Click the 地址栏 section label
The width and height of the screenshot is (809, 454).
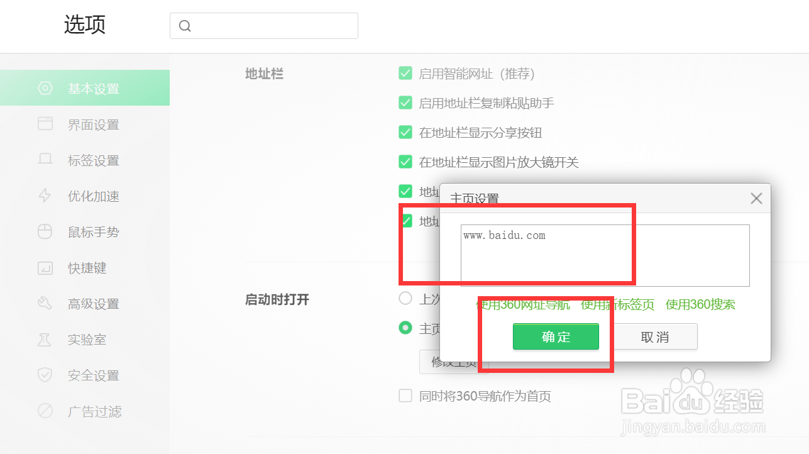[264, 74]
